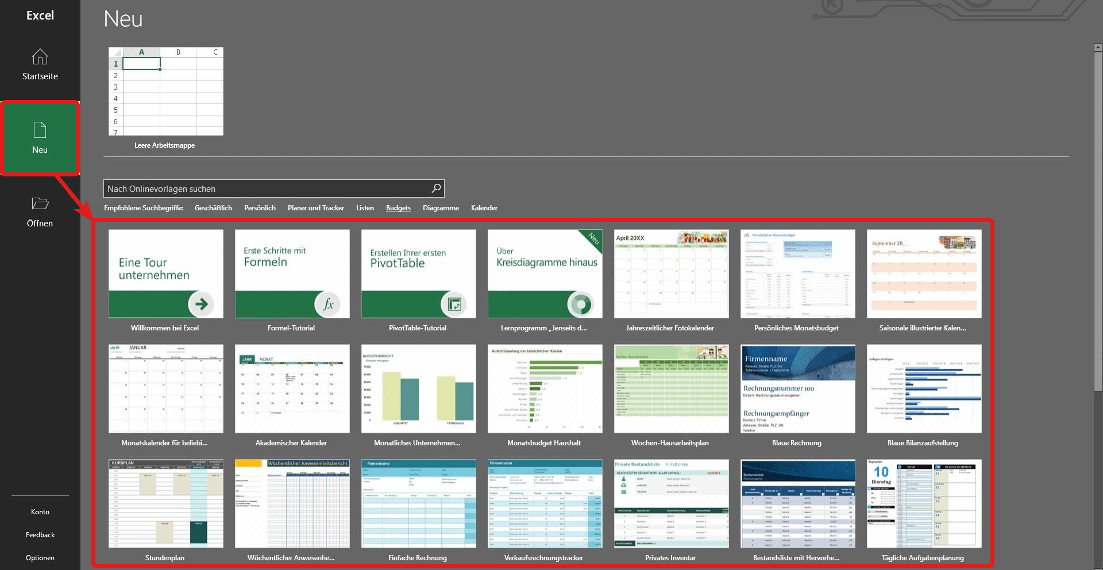Click the arrow icon on Willkommen bei Excel
Image resolution: width=1103 pixels, height=570 pixels.
(201, 304)
